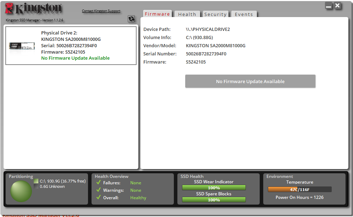Click the partition pie chart sphere
353x217 pixels.
(21, 191)
